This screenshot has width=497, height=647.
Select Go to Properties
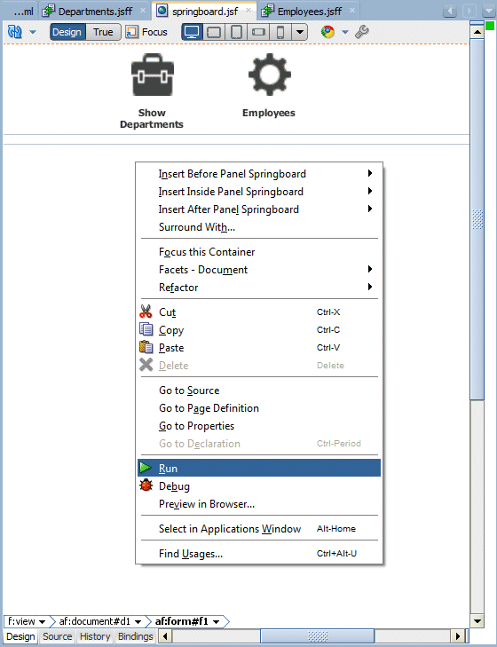pos(260,425)
